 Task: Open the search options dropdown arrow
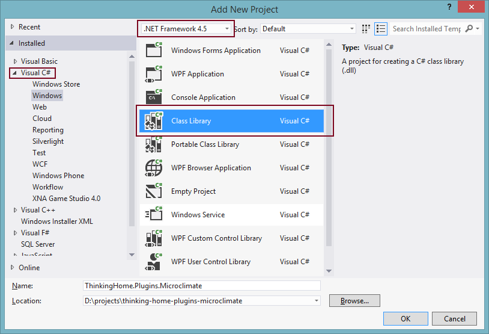pos(478,28)
